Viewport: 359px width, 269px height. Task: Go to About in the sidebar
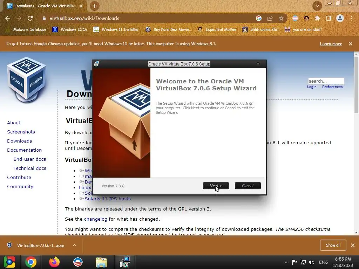coord(14,123)
